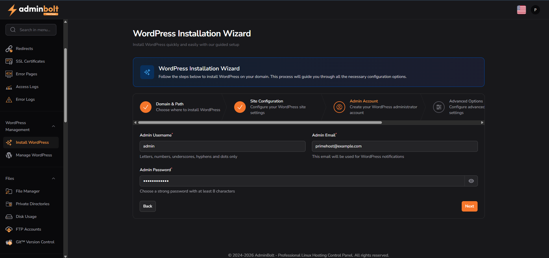Screen dimensions: 549x258
Task: Click the wizard steps horizontal scrollbar thumb
Action: click(x=260, y=123)
